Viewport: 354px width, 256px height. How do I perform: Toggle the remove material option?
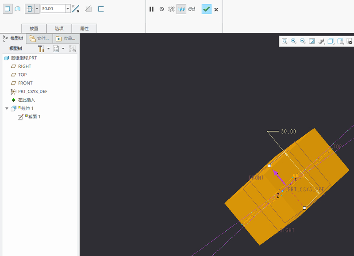click(88, 9)
